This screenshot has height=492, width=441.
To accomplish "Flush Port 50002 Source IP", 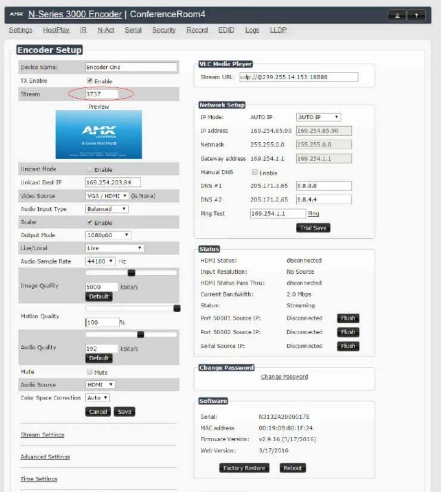I will point(348,332).
